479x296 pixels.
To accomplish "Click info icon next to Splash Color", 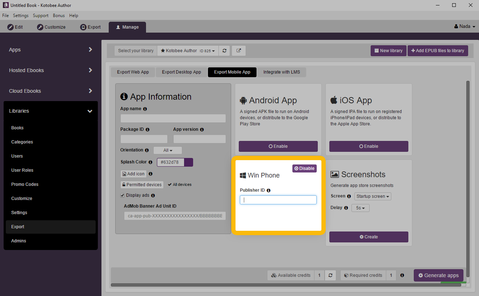I will coord(150,162).
